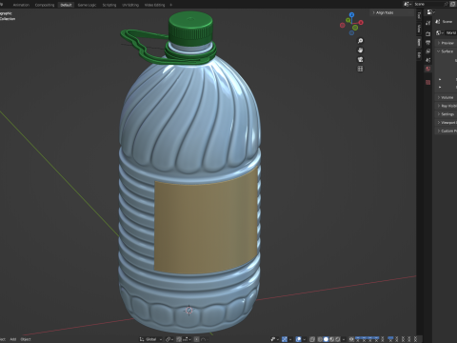Toggle proportional editing icon
The image size is (457, 343).
(196, 339)
